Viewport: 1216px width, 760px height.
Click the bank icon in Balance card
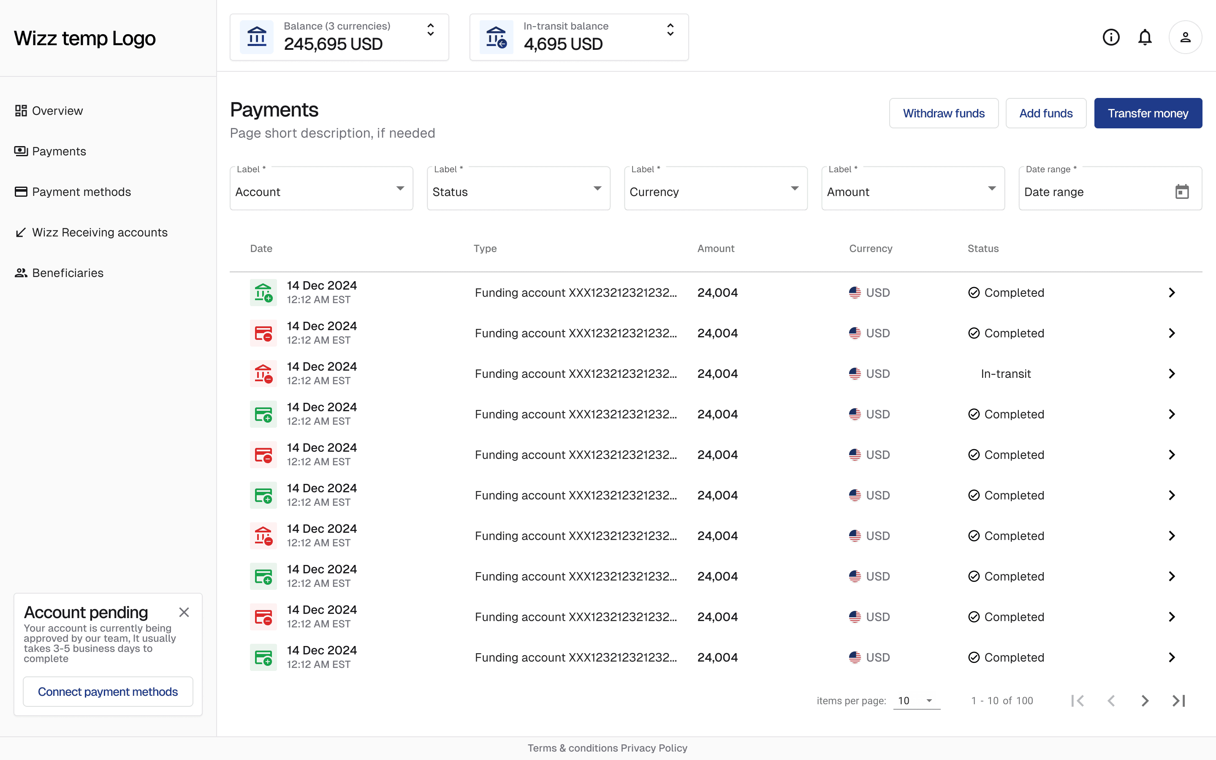tap(257, 37)
